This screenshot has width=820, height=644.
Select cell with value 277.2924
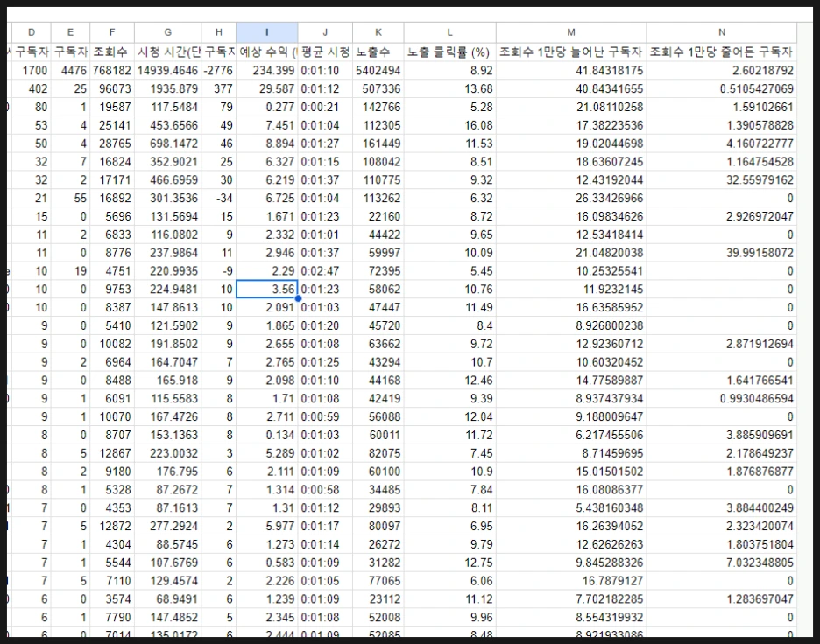168,526
